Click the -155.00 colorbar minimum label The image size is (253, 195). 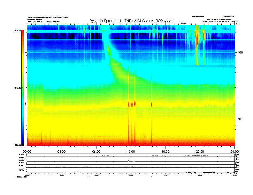pyautogui.click(x=18, y=145)
